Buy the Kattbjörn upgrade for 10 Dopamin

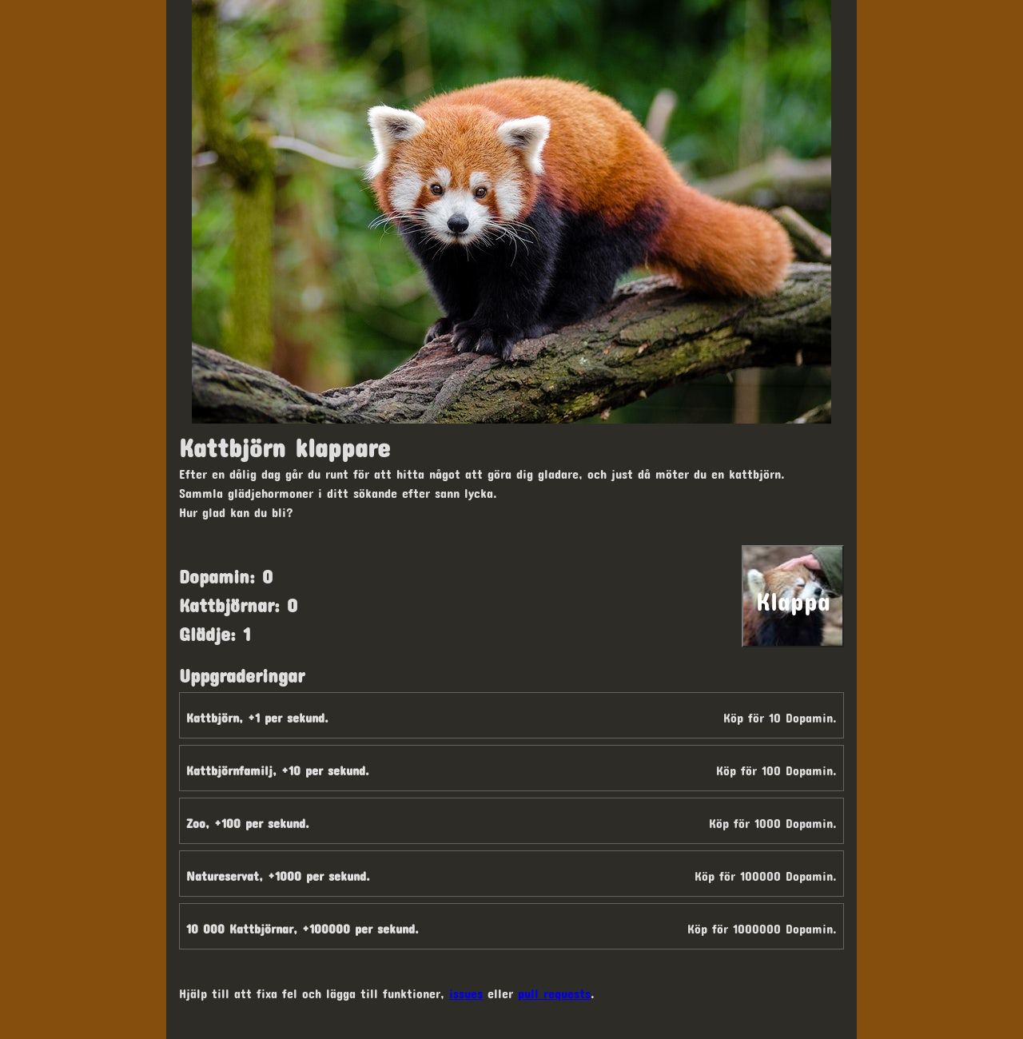point(511,715)
